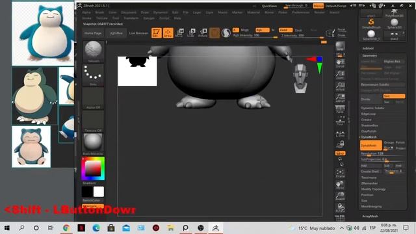Viewport: 416px width, 234px height.
Task: Toggle the Floor grid button
Action: [x=340, y=121]
